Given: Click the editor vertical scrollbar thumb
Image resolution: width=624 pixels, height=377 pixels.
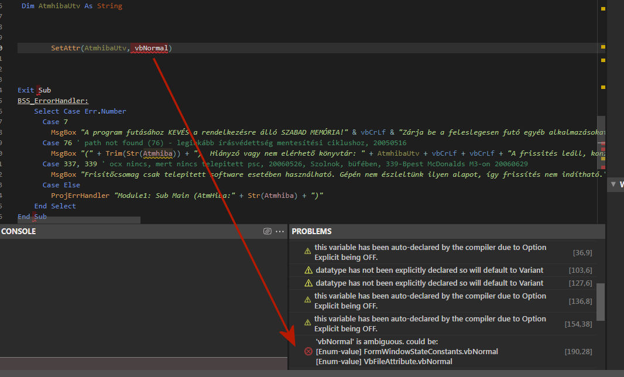Looking at the screenshot, I should point(601,143).
